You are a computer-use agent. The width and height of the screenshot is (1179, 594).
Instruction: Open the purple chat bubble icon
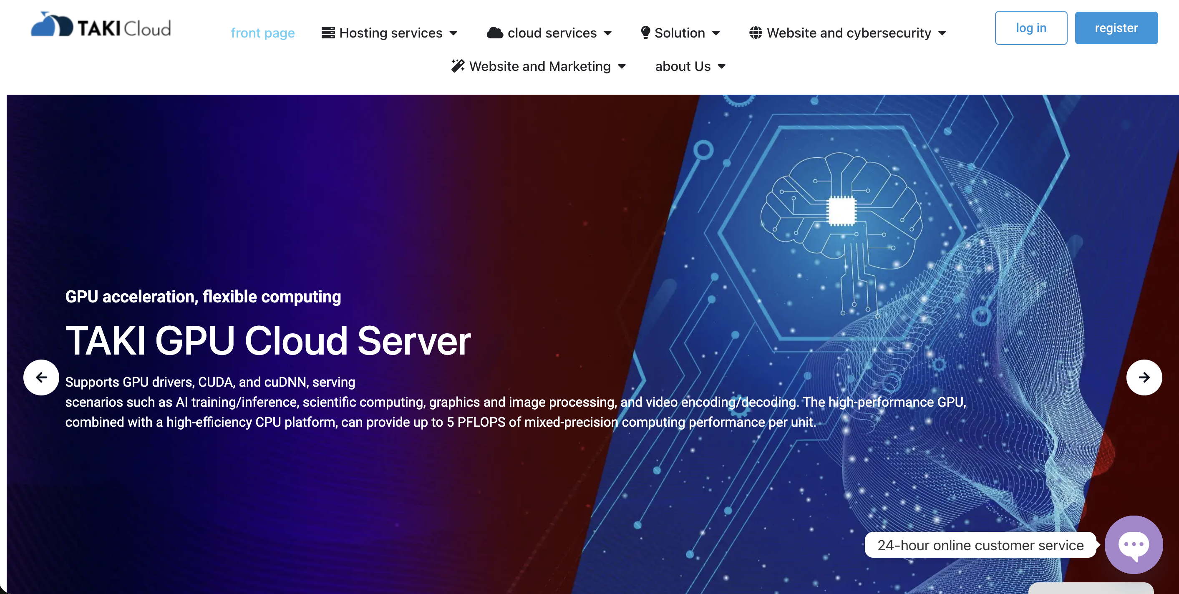click(x=1133, y=545)
